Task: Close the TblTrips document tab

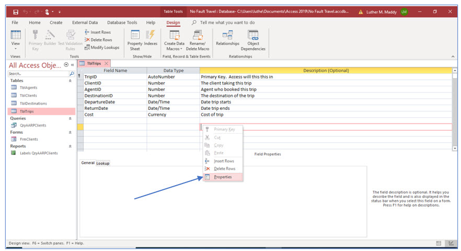Action: (107, 63)
